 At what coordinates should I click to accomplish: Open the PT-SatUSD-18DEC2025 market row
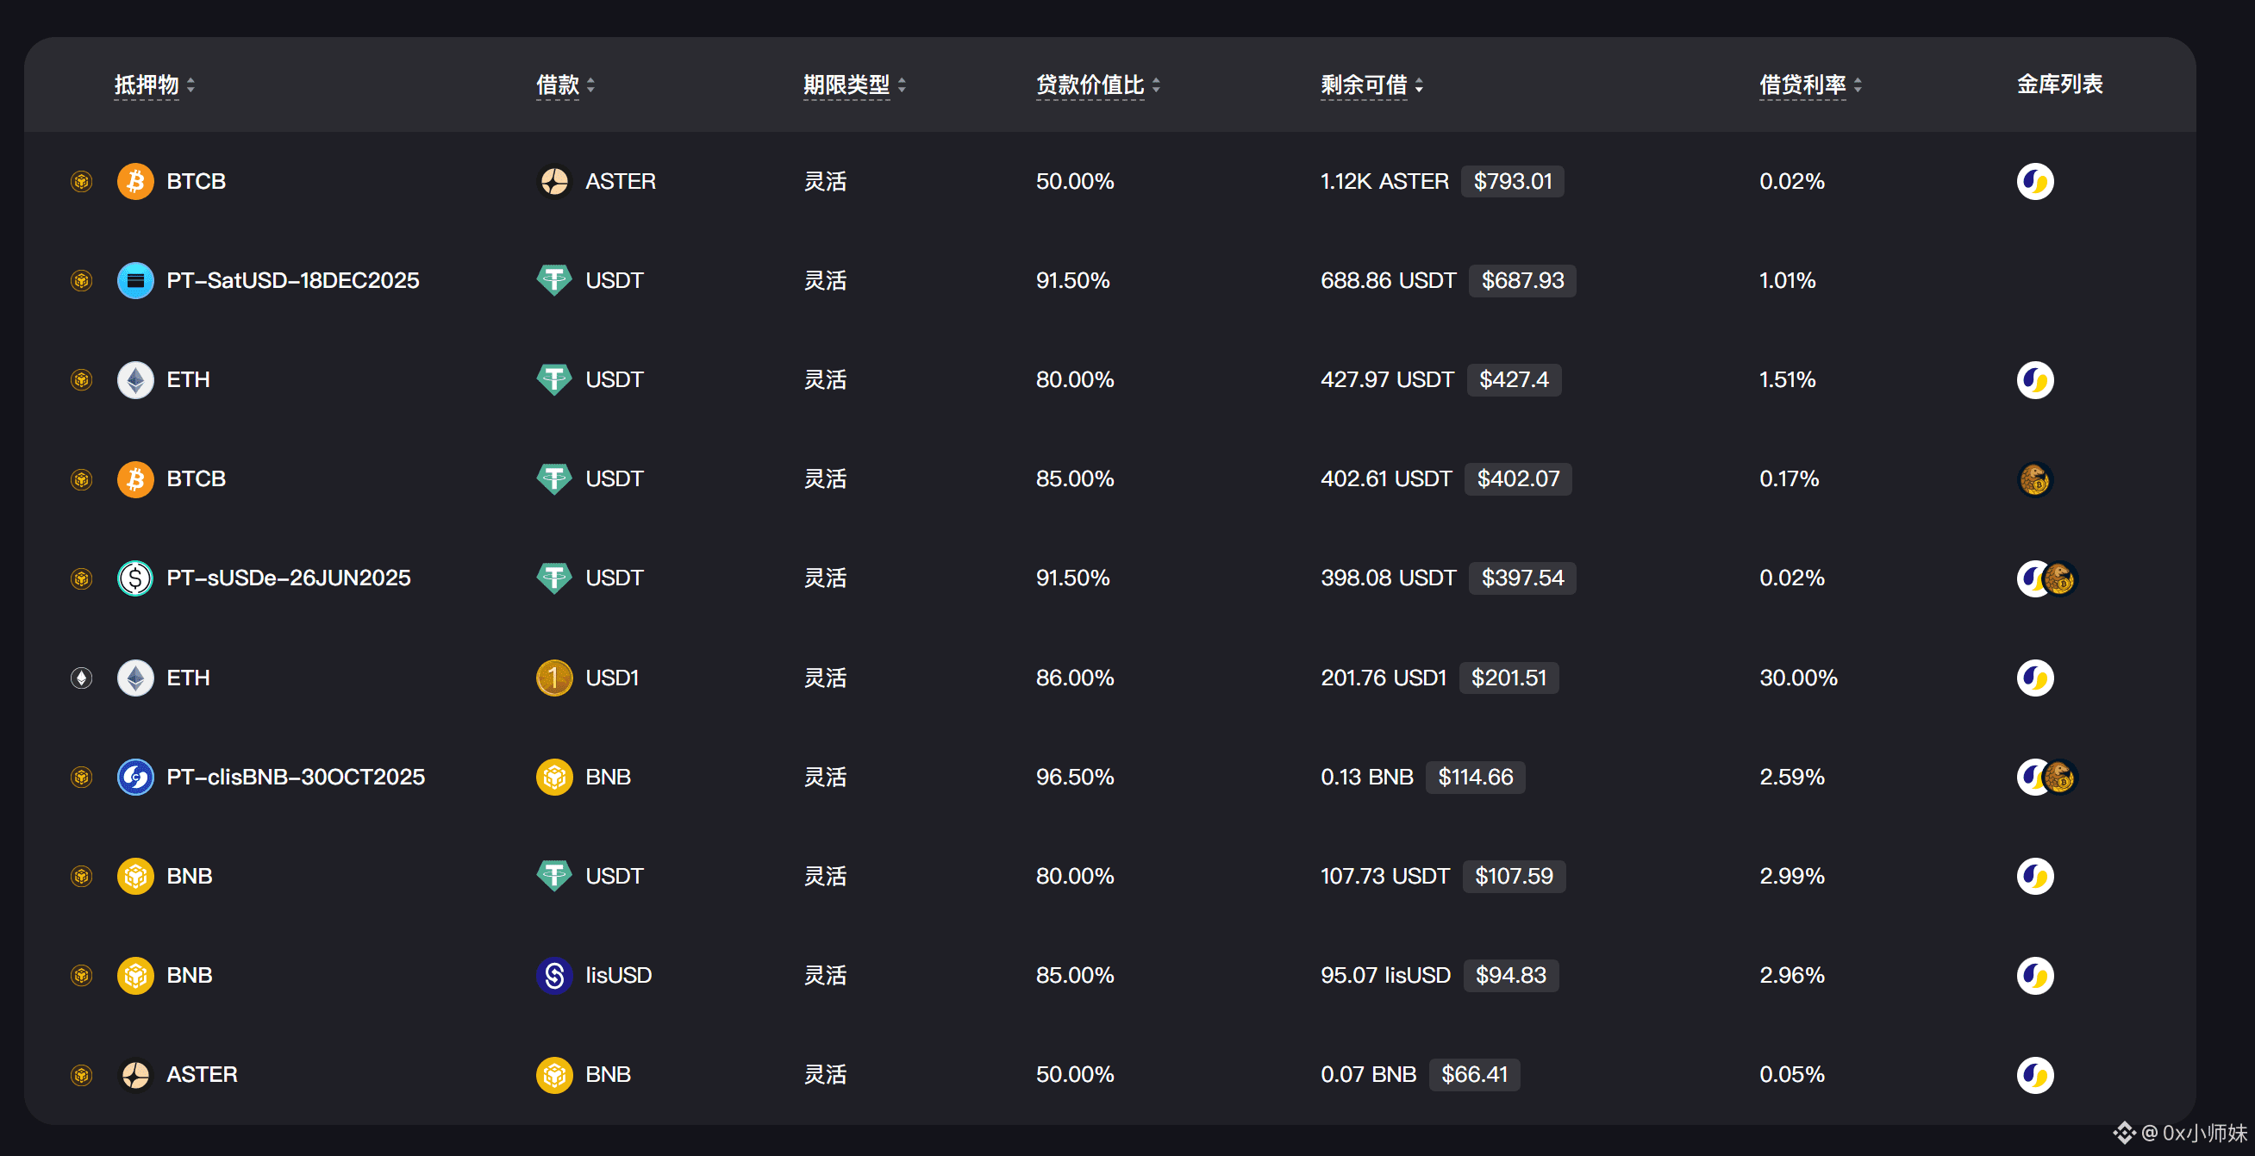pyautogui.click(x=292, y=280)
